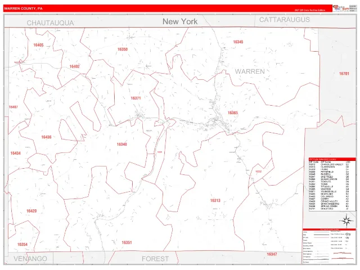This screenshot has height=270, width=360.
Task: Click the compass rose icon
Action: click(x=346, y=220)
